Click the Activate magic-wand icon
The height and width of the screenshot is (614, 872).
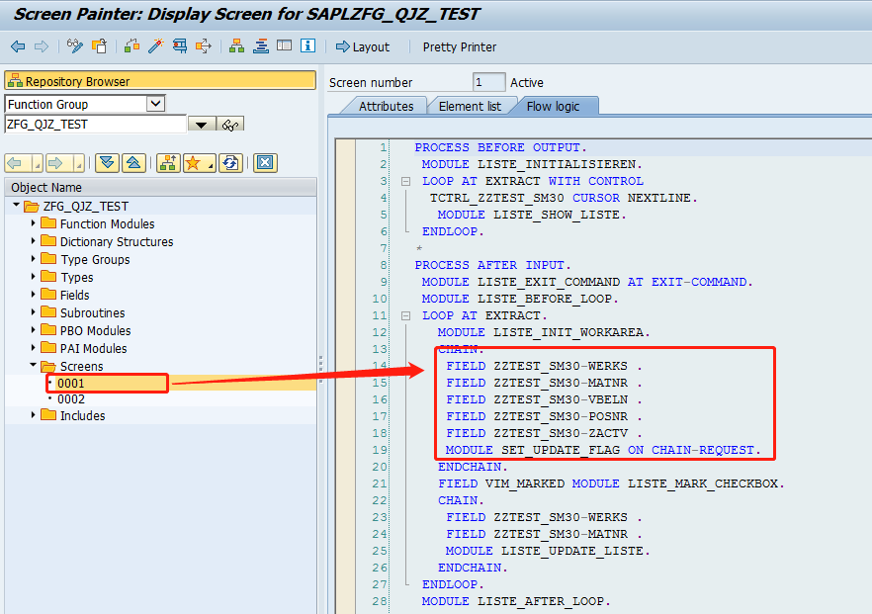(156, 46)
